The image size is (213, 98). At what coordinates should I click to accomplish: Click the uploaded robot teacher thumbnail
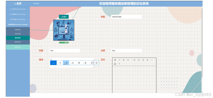(x=64, y=30)
